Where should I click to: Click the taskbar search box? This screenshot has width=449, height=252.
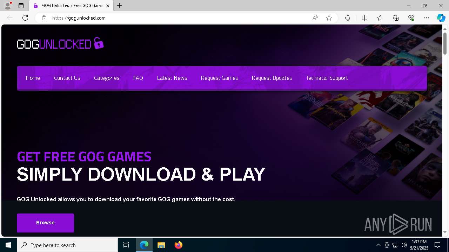pos(67,245)
